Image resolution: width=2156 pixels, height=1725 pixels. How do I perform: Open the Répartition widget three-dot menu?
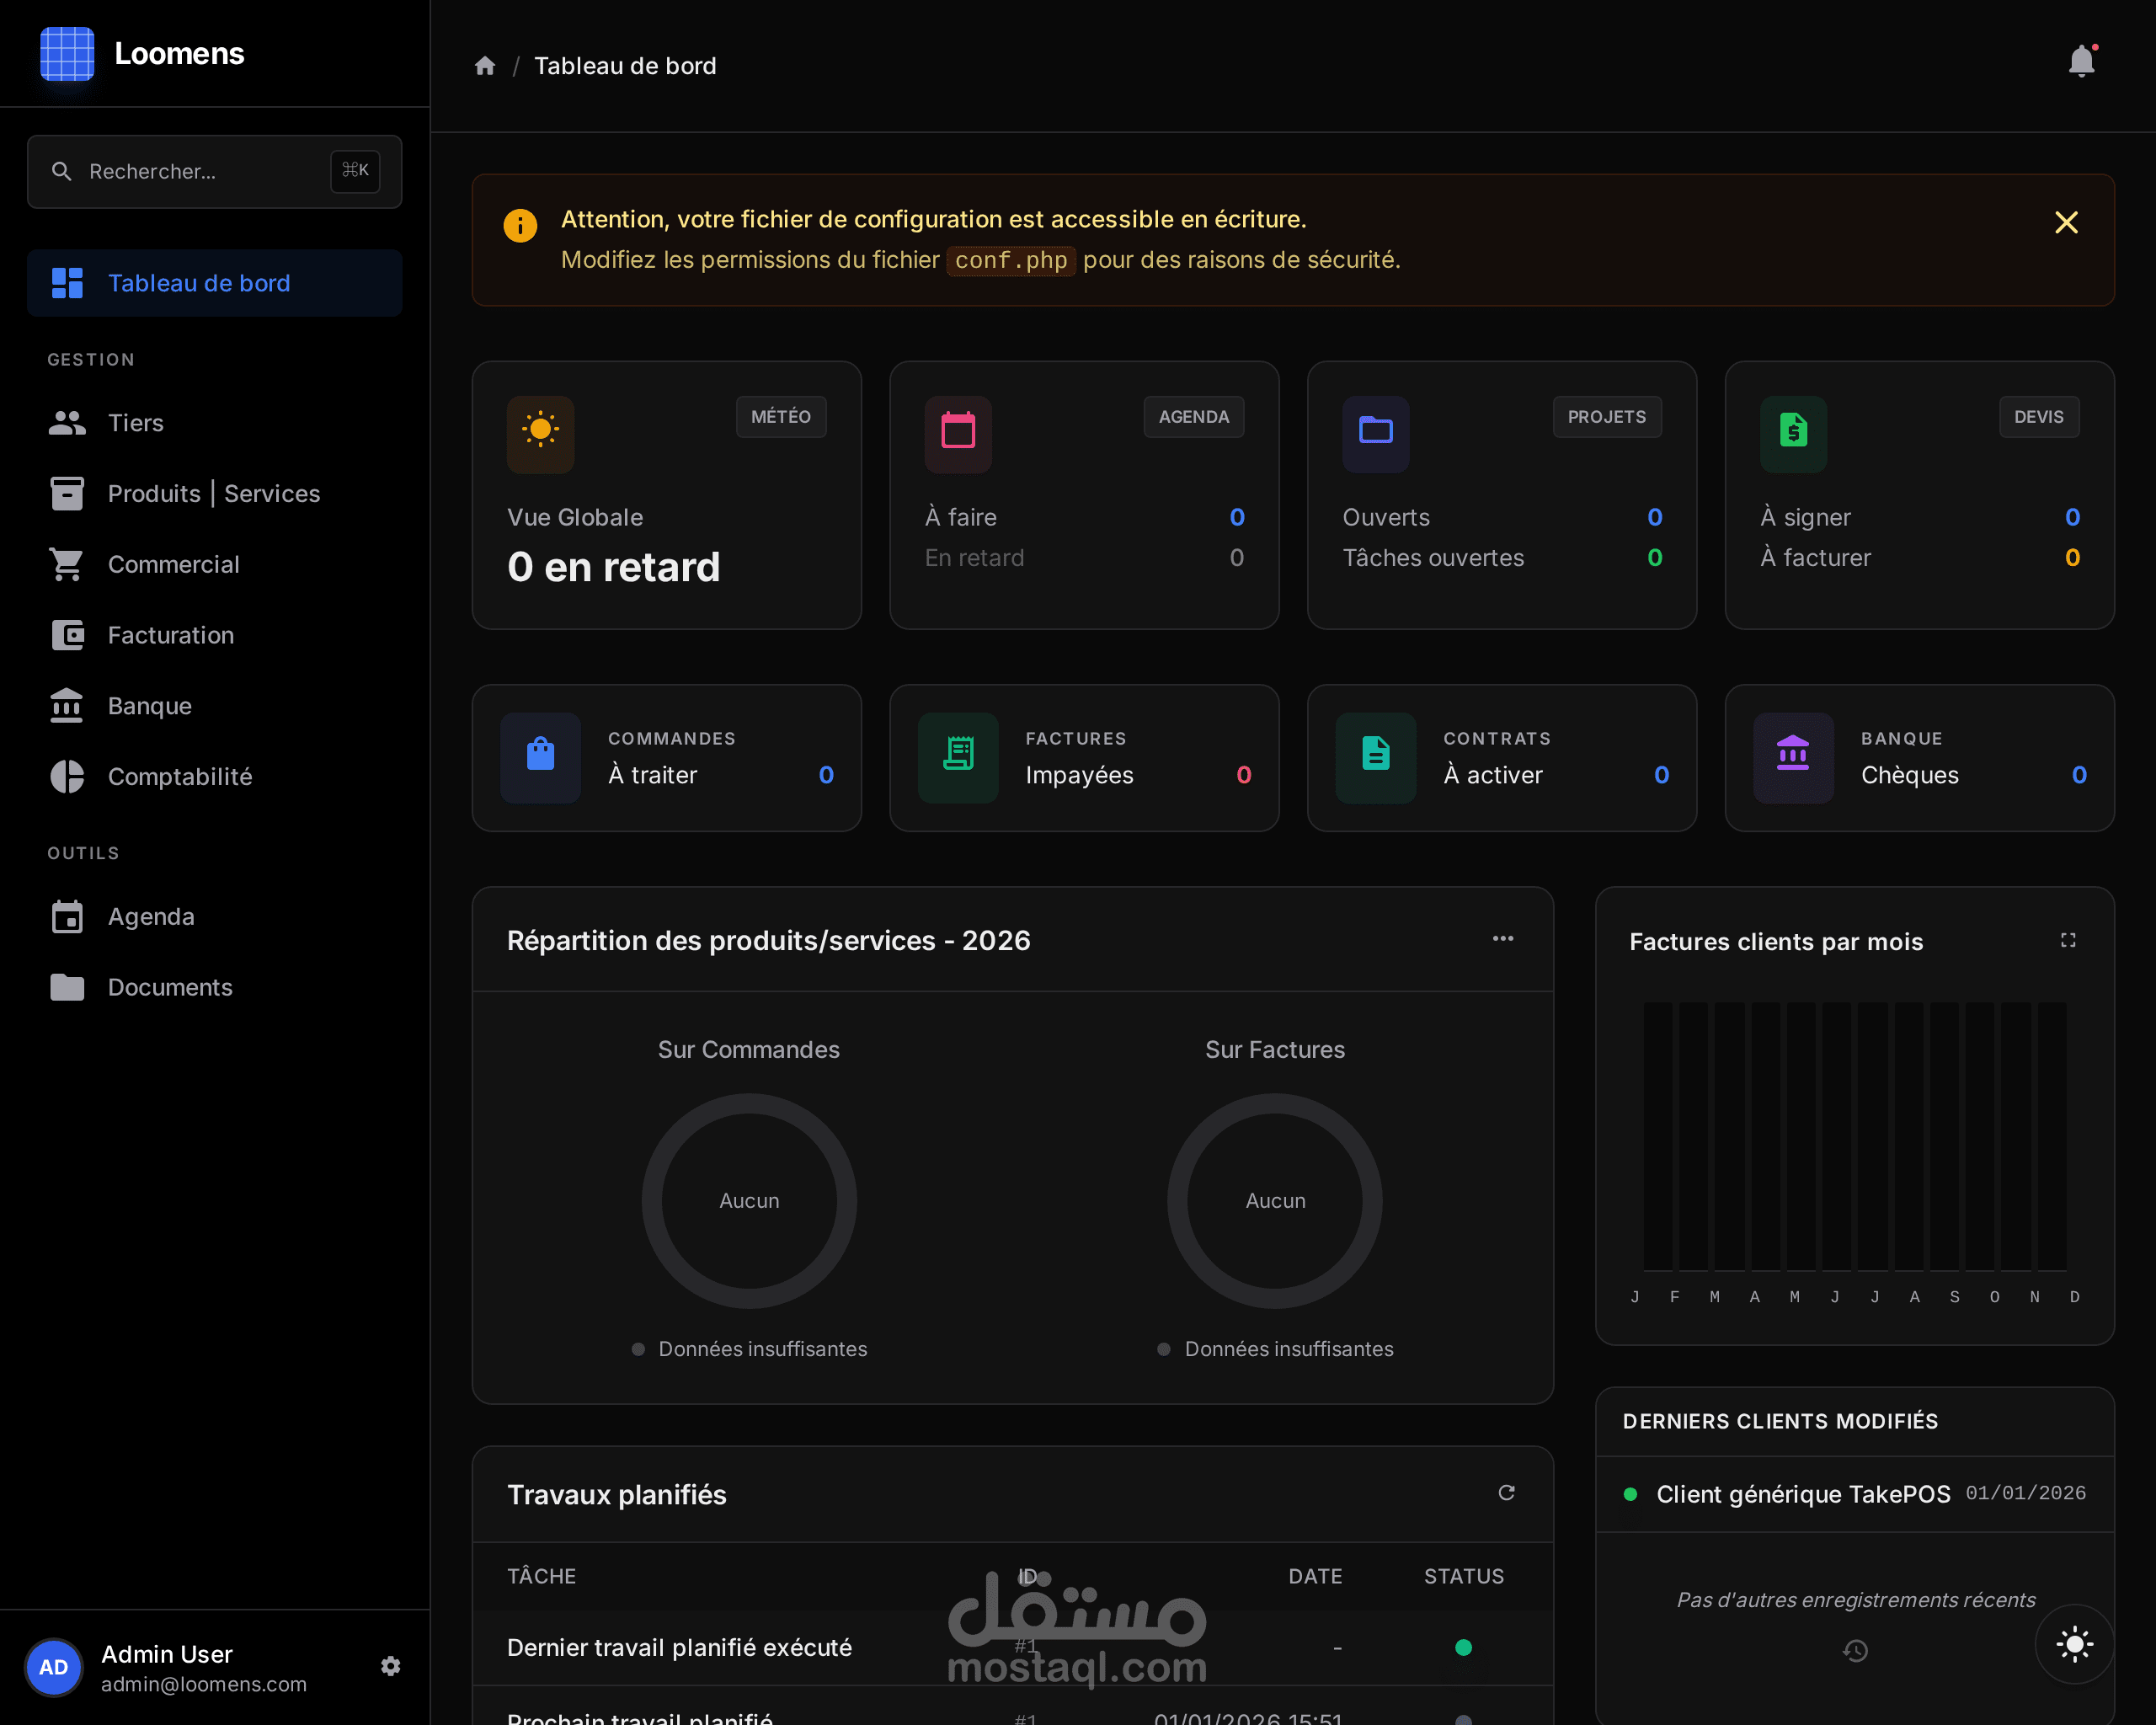point(1502,938)
